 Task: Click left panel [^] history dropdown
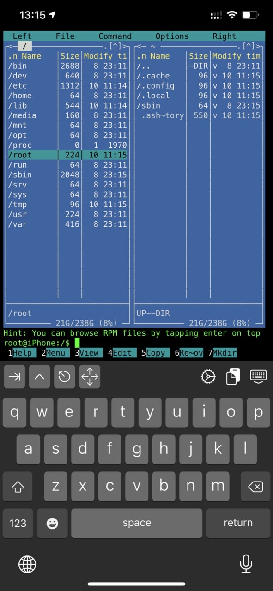tap(115, 46)
